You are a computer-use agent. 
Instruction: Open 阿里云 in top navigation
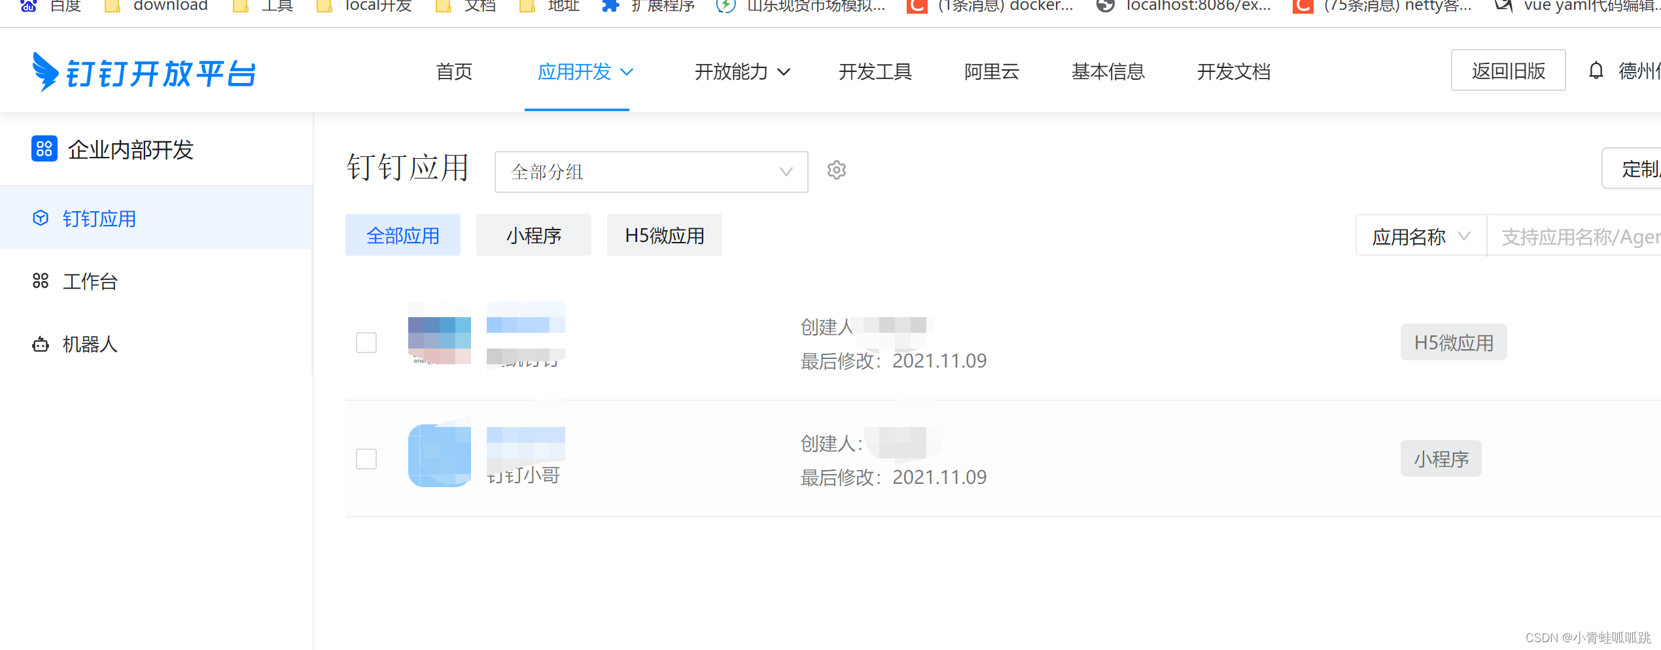coord(992,71)
